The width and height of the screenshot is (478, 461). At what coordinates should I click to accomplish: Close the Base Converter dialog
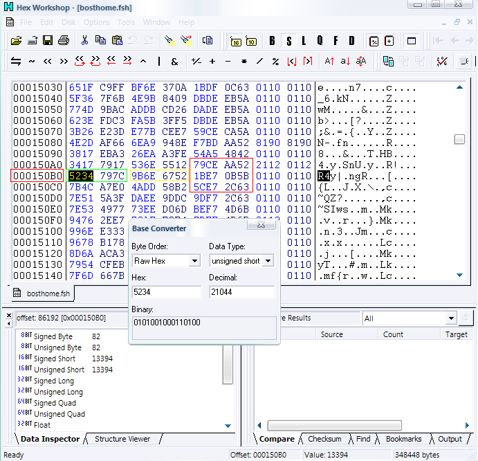click(261, 224)
